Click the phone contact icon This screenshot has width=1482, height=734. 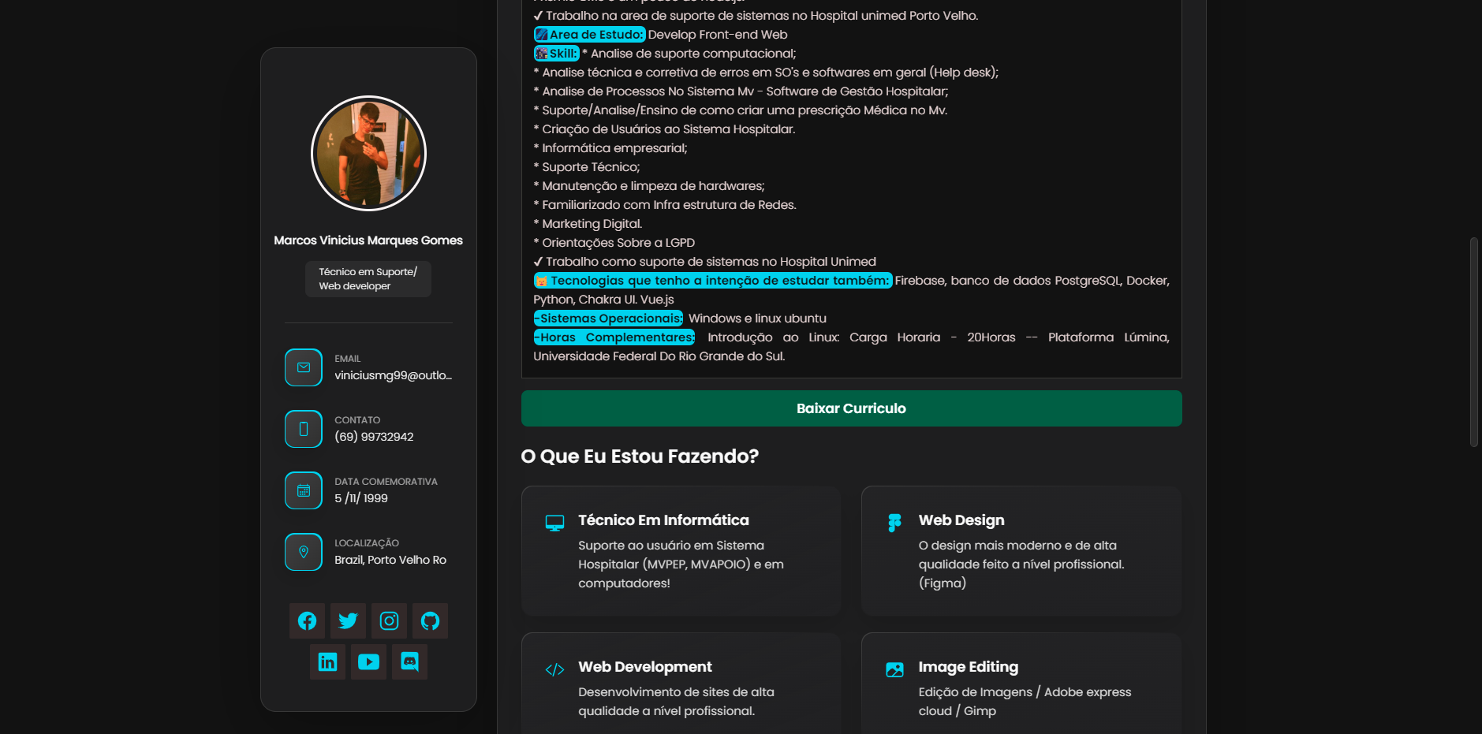(303, 428)
